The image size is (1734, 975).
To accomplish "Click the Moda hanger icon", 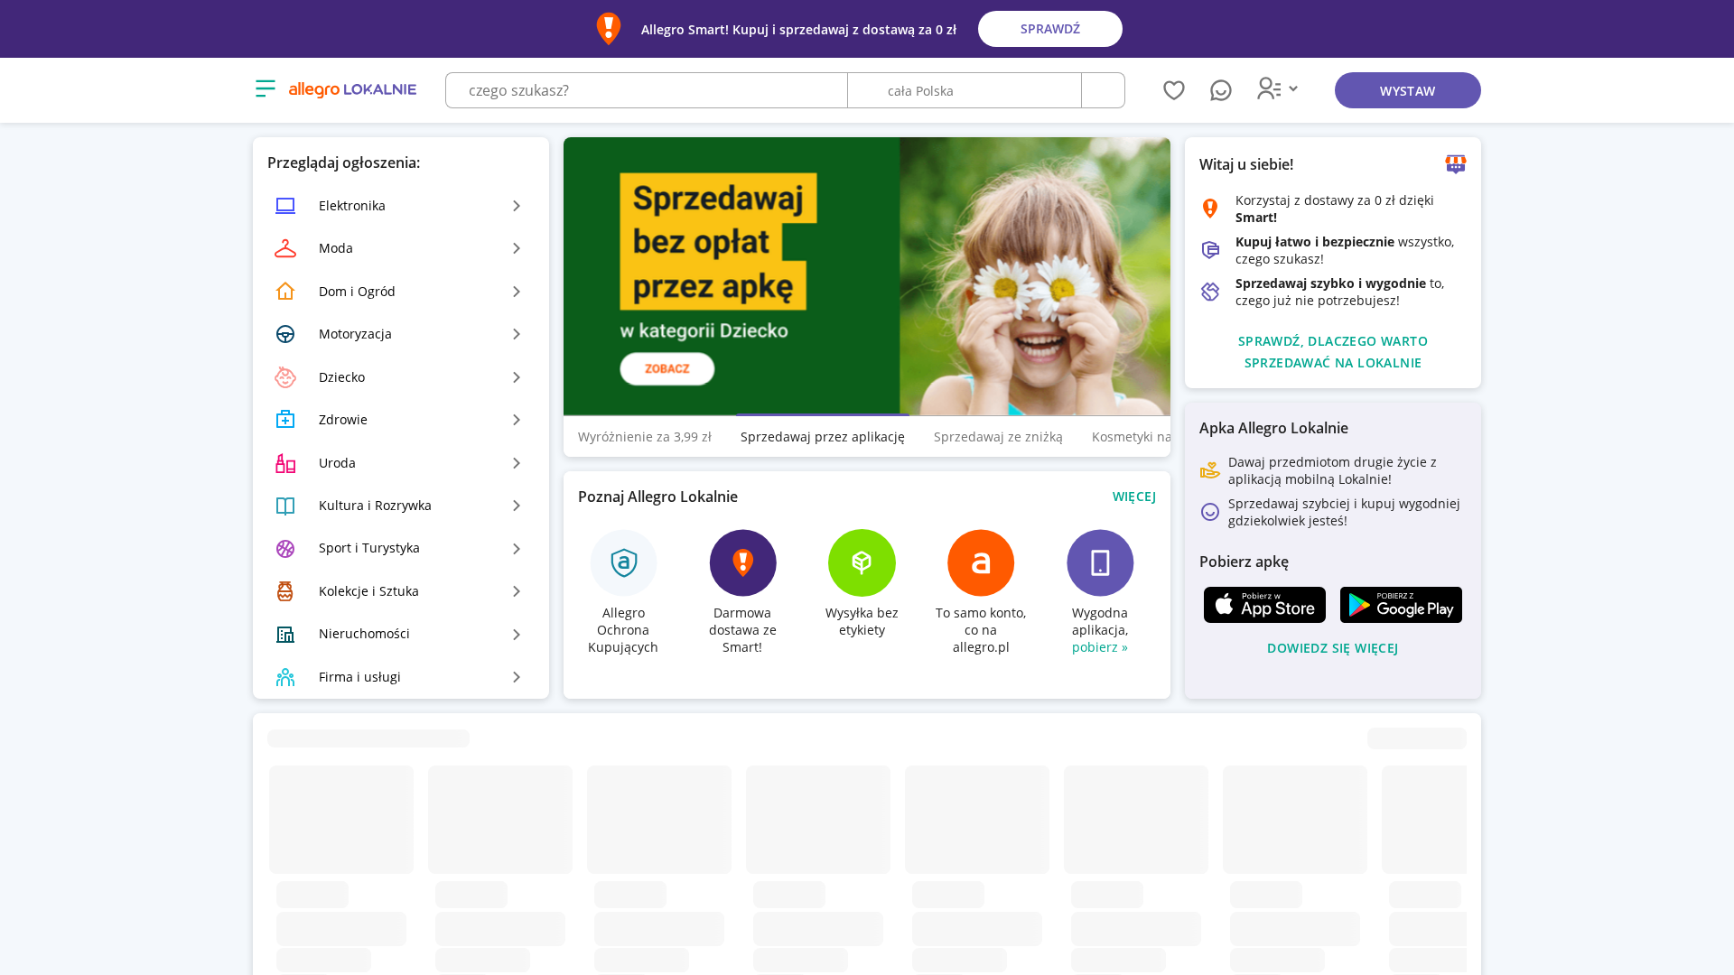I will coord(285,248).
